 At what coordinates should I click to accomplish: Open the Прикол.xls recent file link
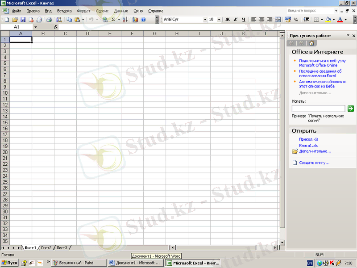tap(308, 139)
